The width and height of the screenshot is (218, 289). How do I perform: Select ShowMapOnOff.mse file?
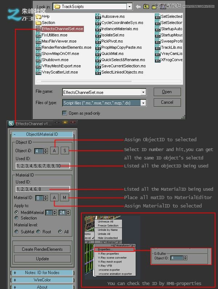click(57, 54)
